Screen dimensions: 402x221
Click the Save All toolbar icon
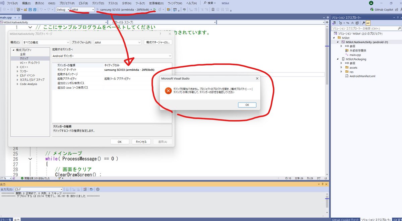(35, 10)
